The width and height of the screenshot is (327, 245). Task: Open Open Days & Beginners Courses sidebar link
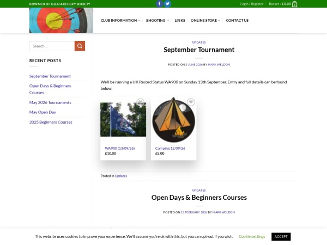[x=50, y=89]
